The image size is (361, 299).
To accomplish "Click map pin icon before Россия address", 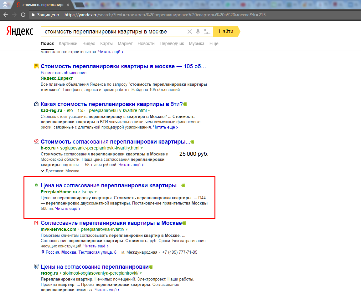I will 43,252.
